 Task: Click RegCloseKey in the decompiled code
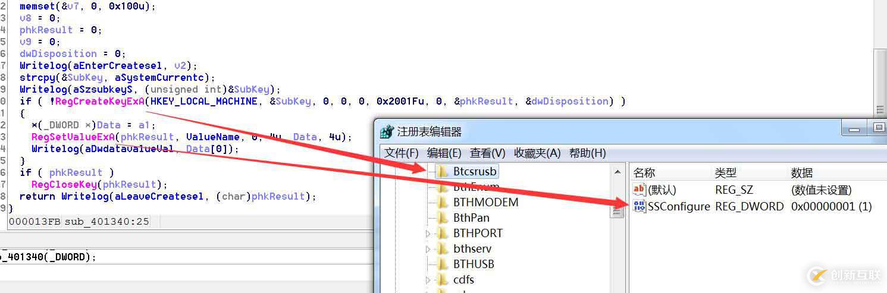(64, 184)
